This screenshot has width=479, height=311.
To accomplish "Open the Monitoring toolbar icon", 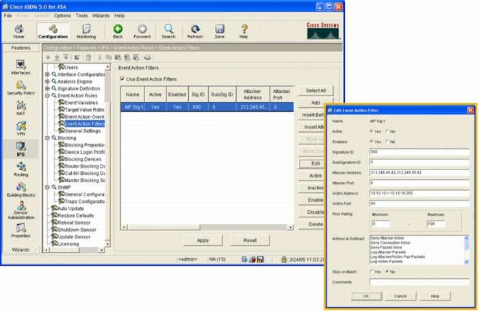I will (86, 31).
